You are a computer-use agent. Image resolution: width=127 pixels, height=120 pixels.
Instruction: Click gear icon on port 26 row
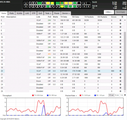pyautogui.click(x=120, y=91)
